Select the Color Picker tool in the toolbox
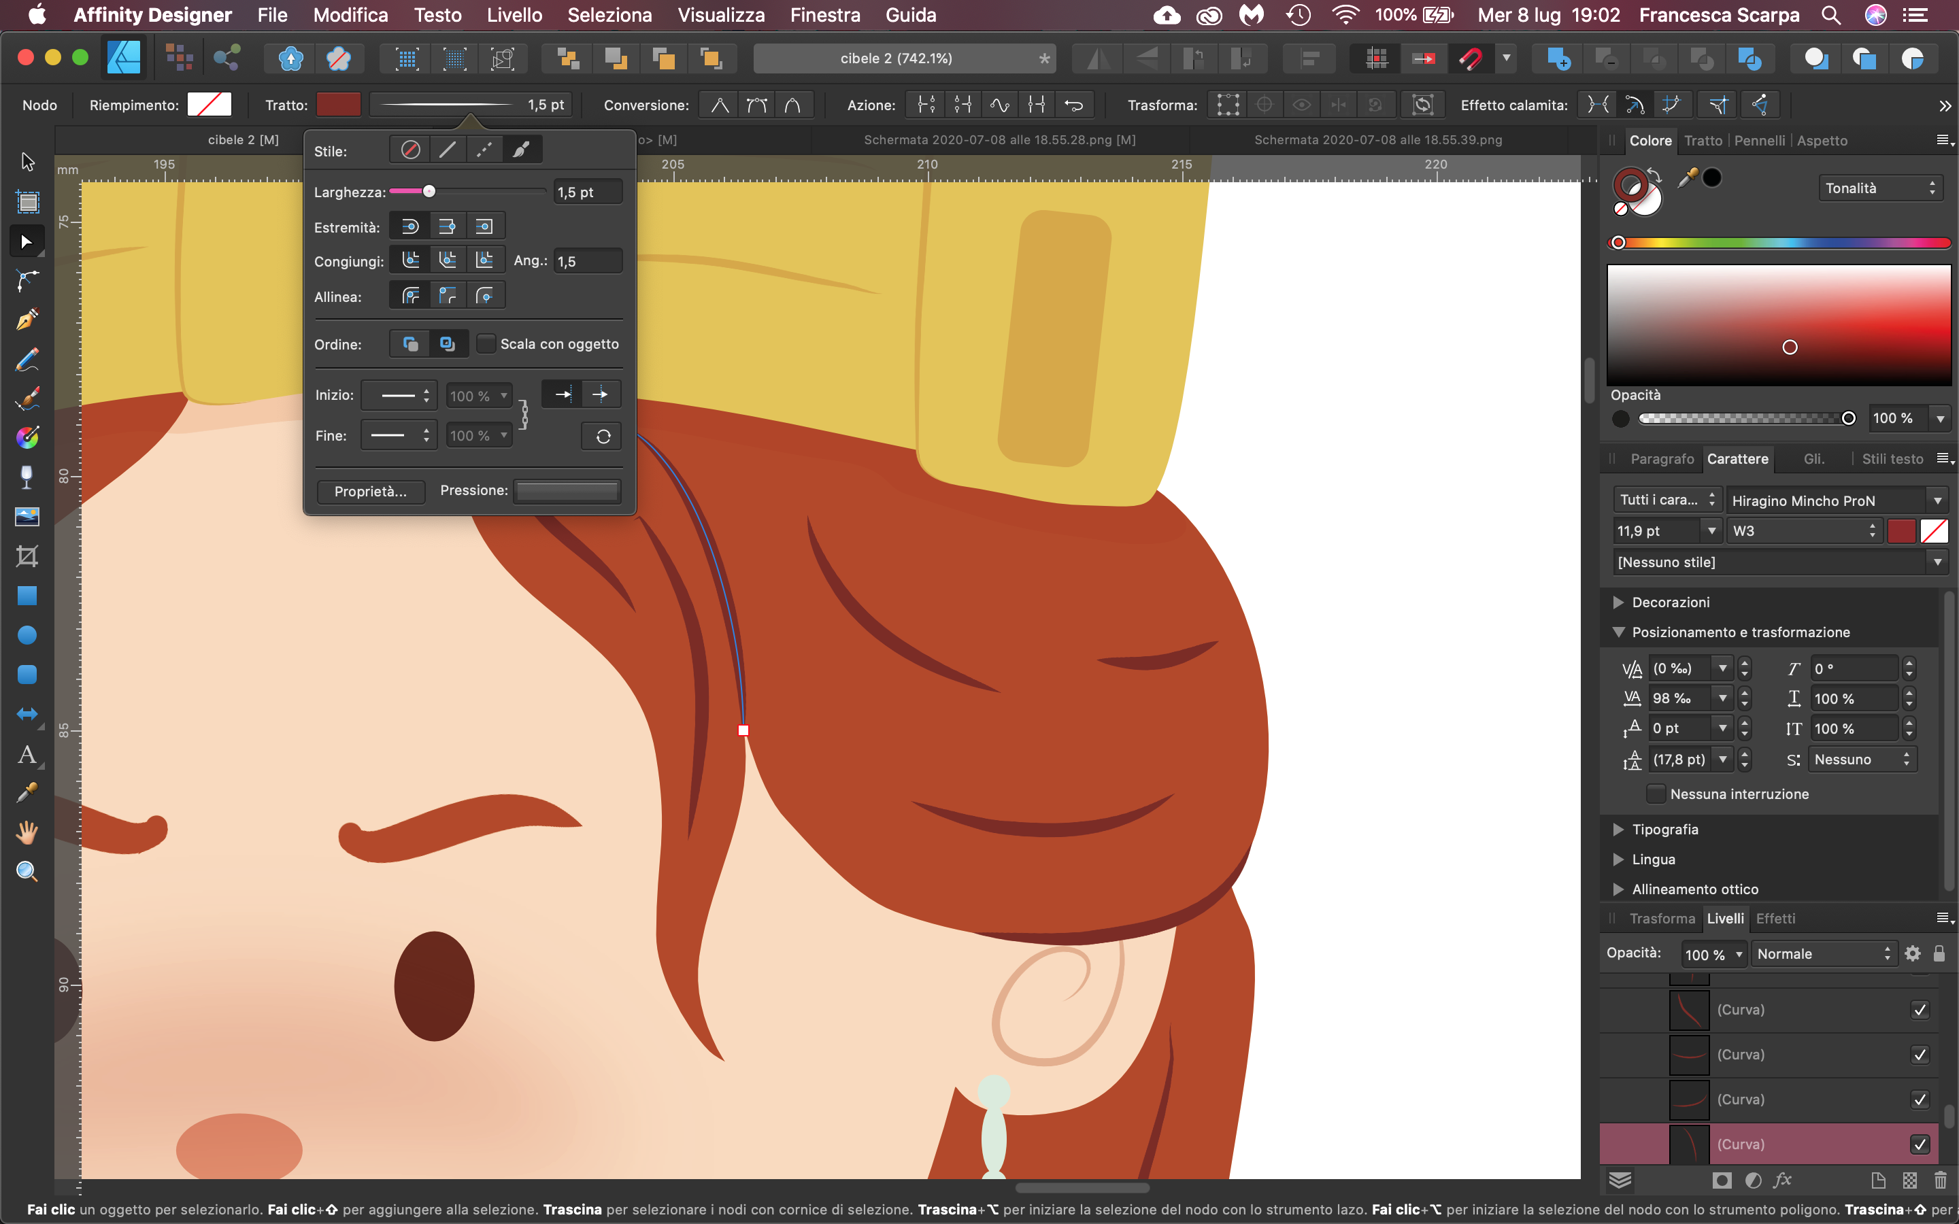 pos(27,792)
